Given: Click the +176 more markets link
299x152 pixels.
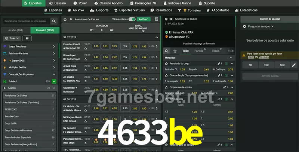Looking at the screenshot, I should click(152, 46).
